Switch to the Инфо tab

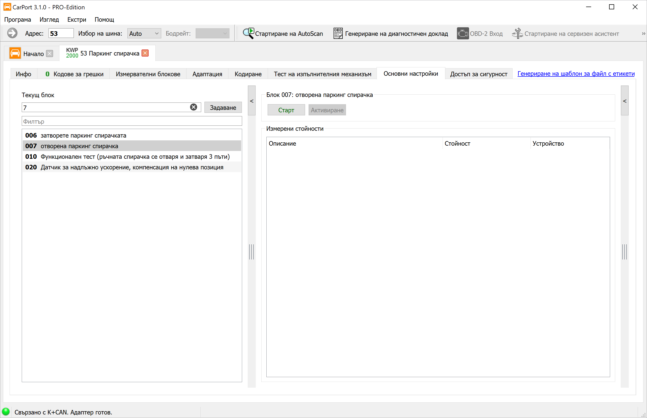coord(23,74)
